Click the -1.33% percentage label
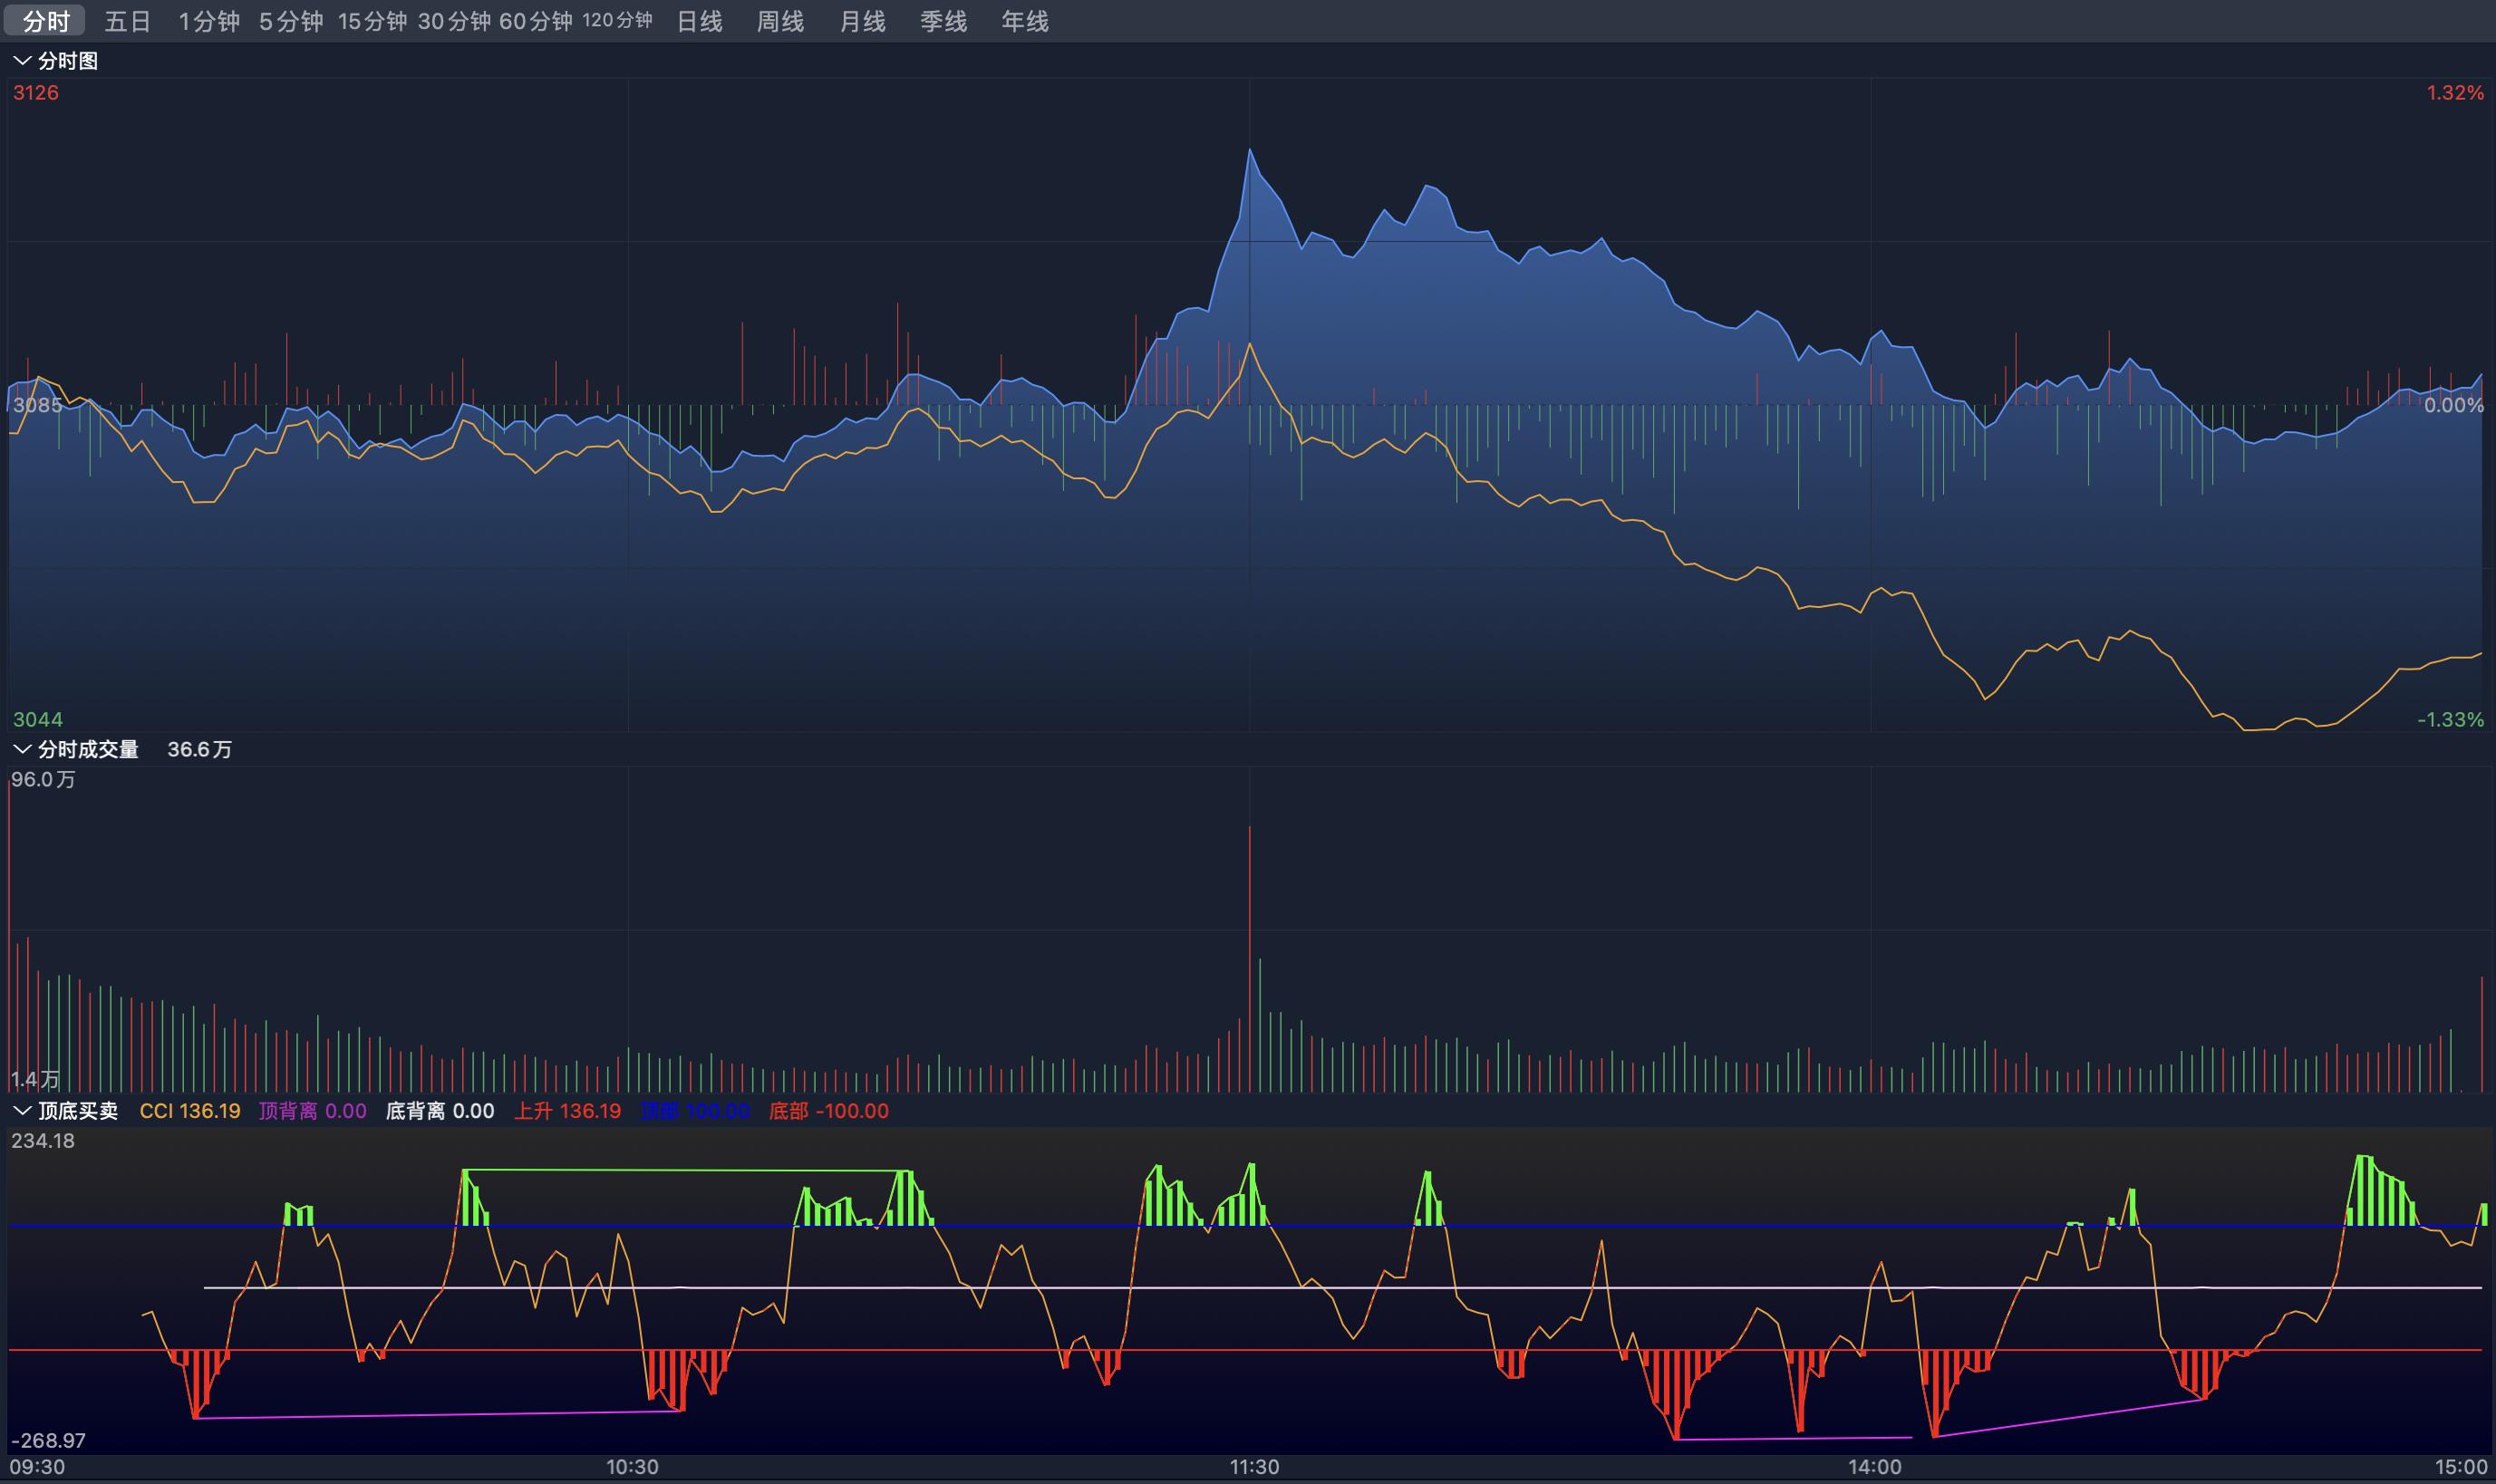Screen dimensions: 2496x1484 (x=2451, y=719)
